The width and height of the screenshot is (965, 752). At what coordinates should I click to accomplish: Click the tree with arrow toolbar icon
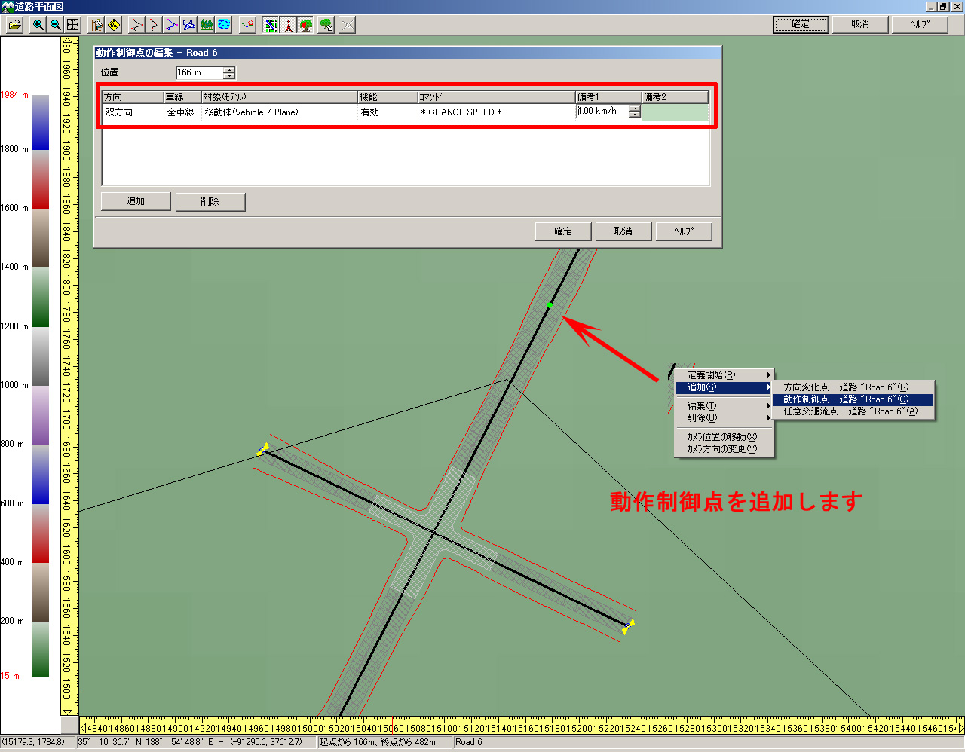(x=326, y=25)
